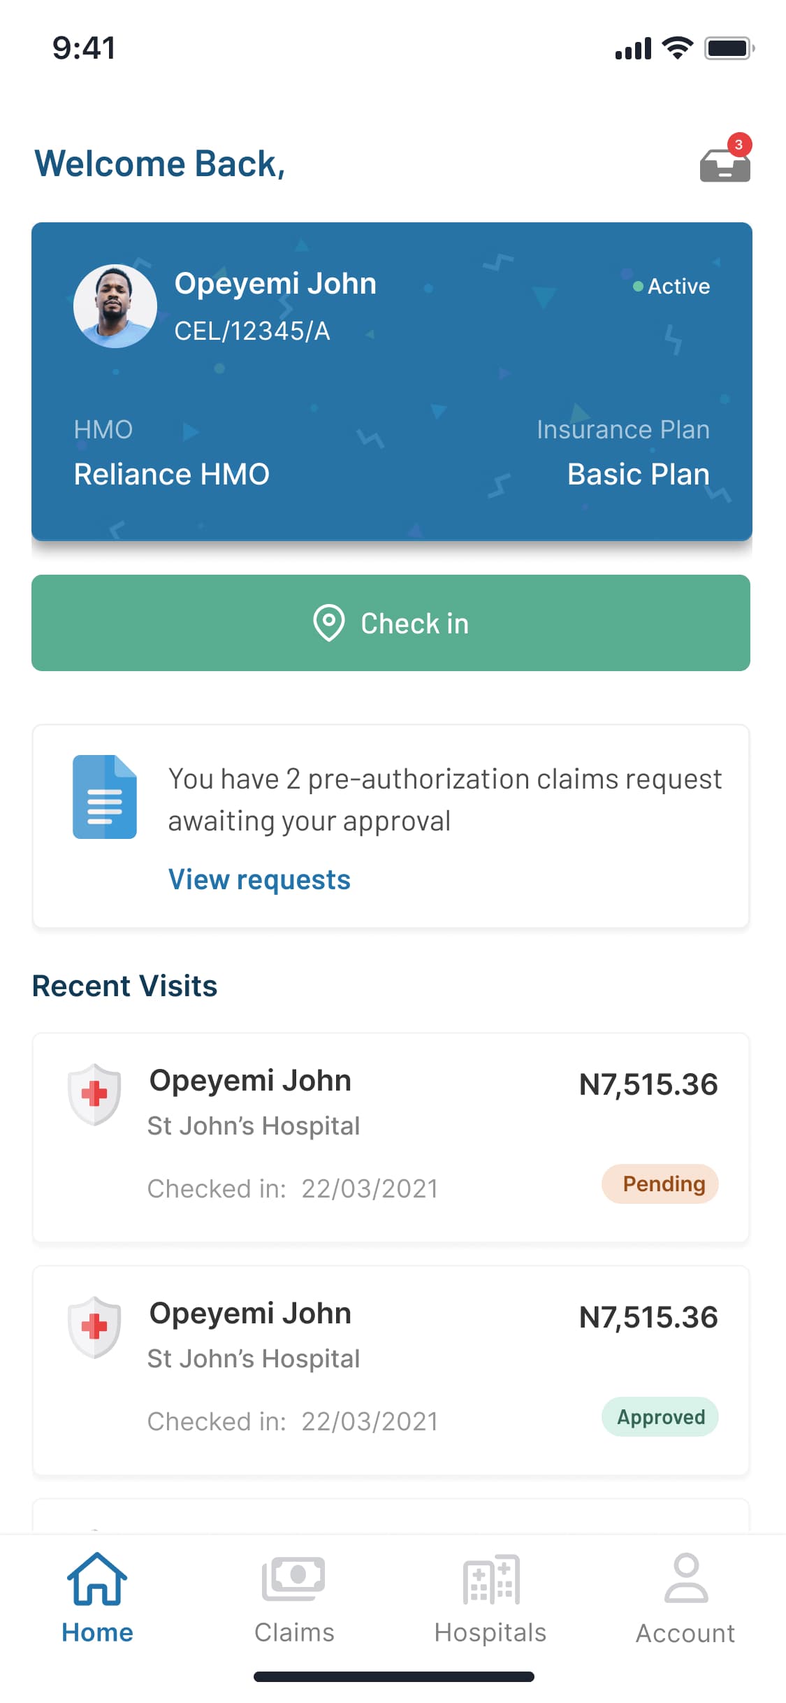The width and height of the screenshot is (786, 1703).
Task: Tap Opeyemi John's profile photo
Action: pos(115,306)
